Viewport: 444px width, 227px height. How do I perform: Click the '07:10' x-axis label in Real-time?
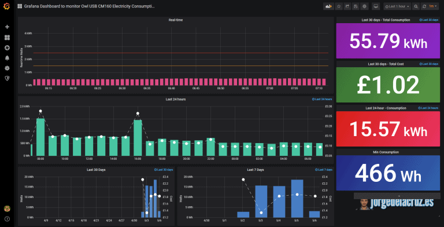point(319,89)
